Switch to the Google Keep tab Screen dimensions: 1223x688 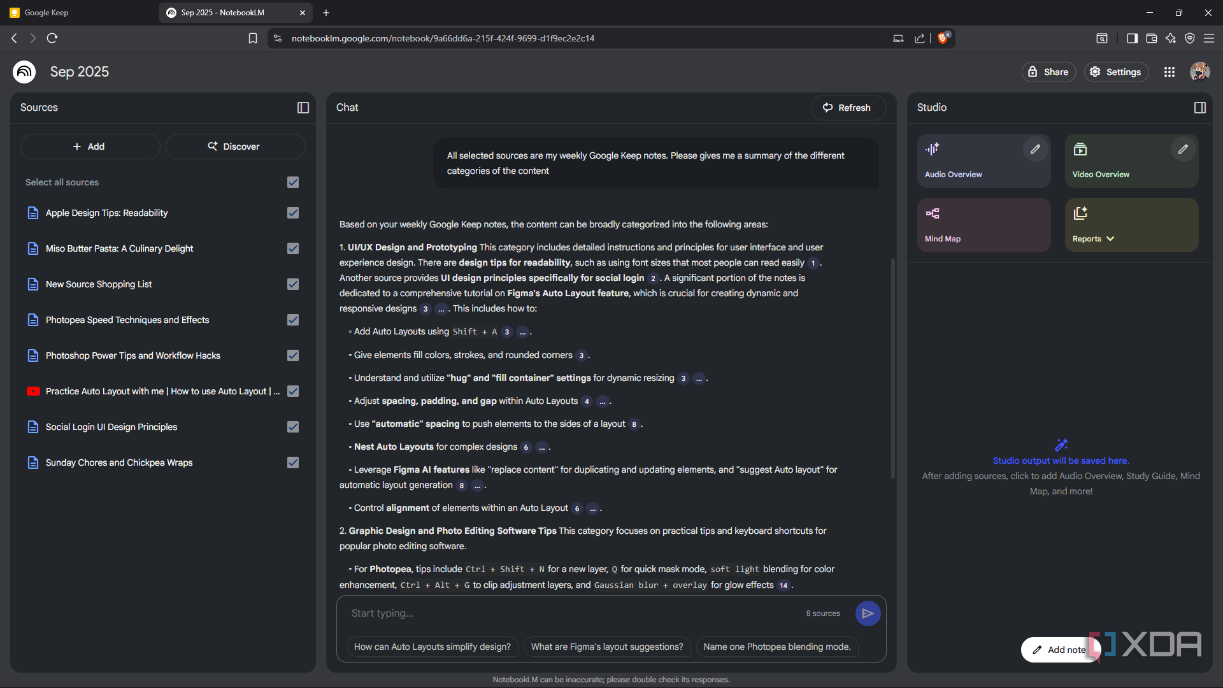tap(80, 13)
